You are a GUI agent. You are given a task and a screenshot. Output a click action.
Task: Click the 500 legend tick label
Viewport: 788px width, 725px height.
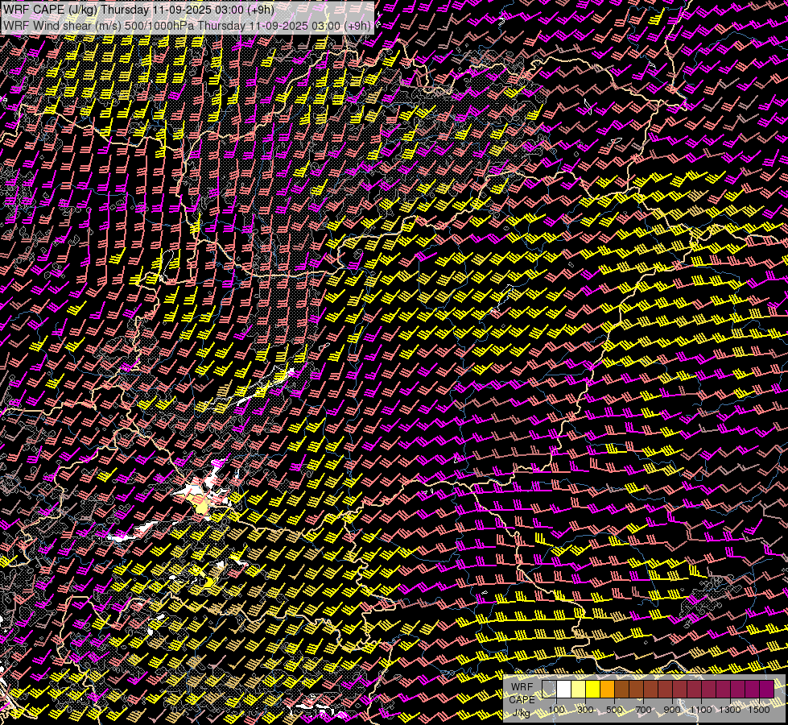pyautogui.click(x=614, y=710)
